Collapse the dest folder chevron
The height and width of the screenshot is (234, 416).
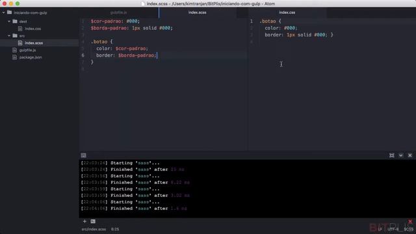pyautogui.click(x=9, y=21)
